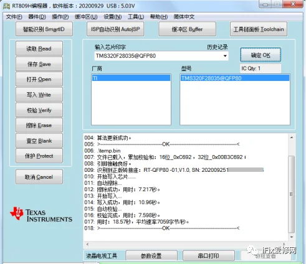Click the 串口打印 serial print button
306x264 pixels.
click(x=209, y=256)
